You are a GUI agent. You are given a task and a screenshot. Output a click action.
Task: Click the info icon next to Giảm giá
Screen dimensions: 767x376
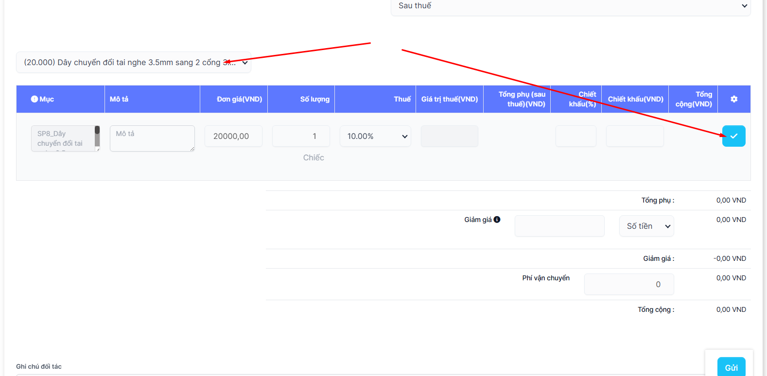(497, 220)
